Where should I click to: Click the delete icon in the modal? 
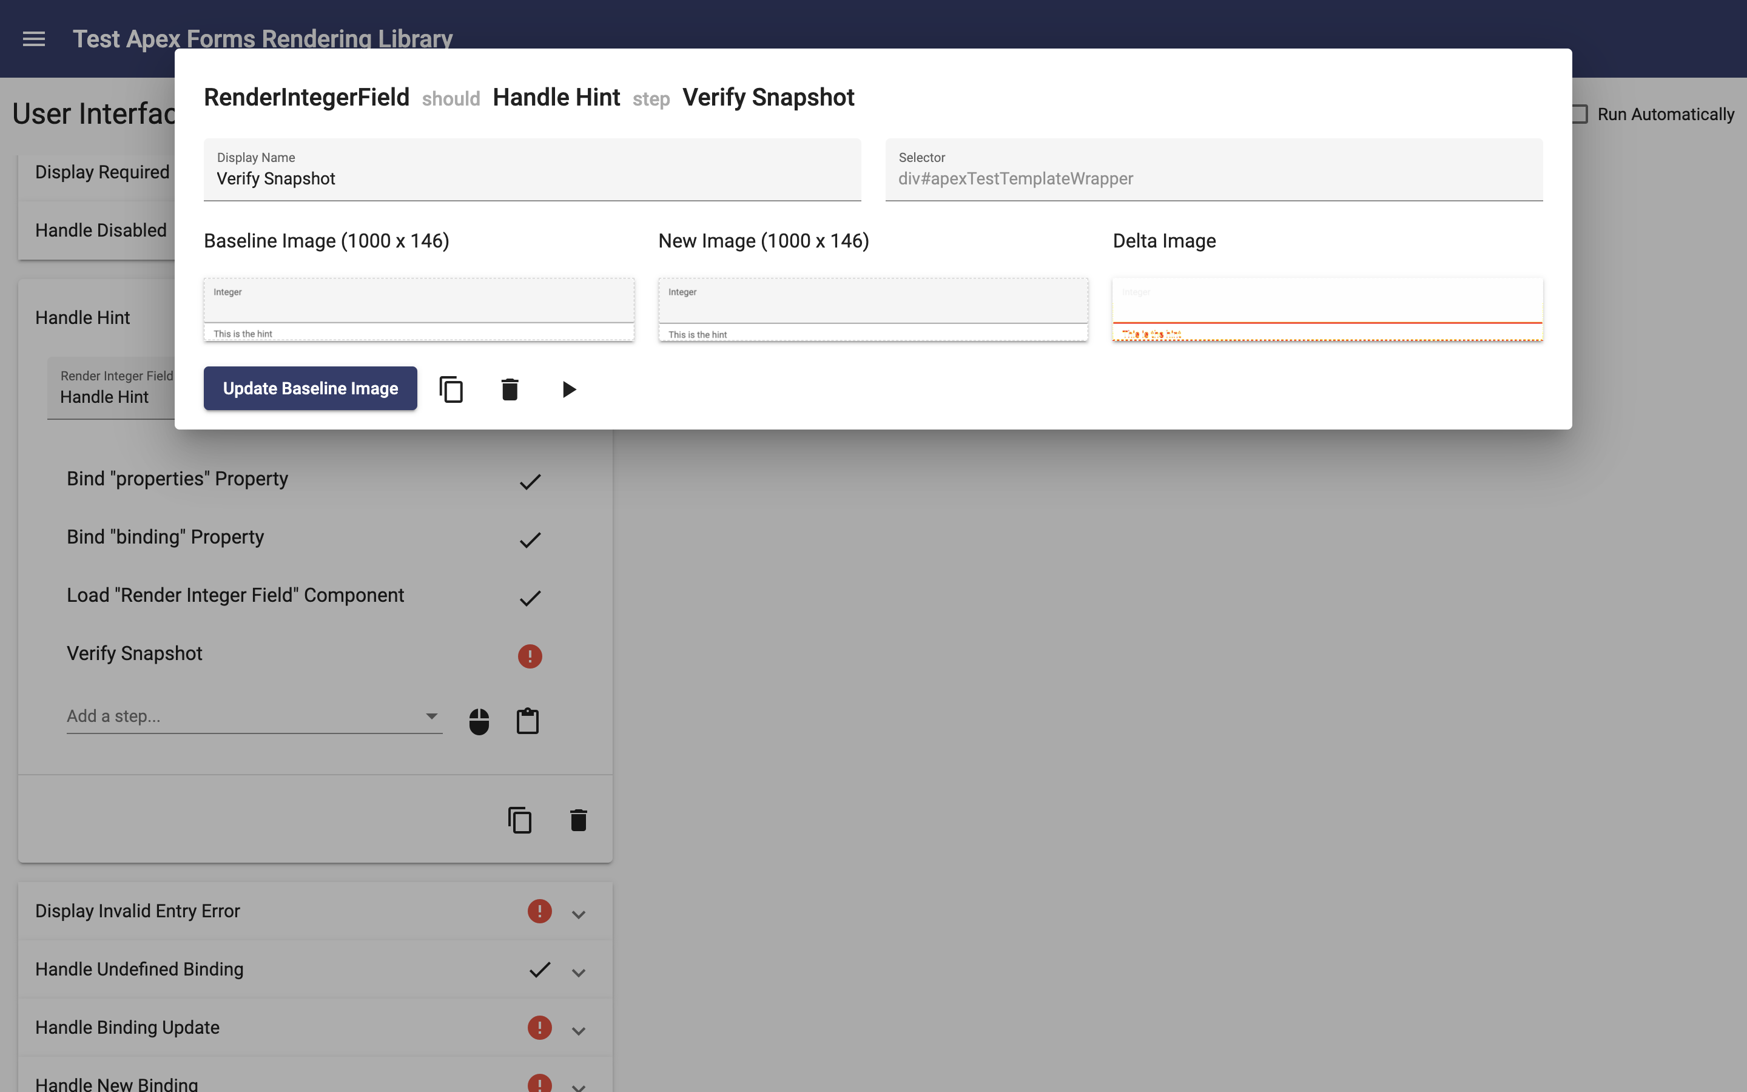[x=510, y=389]
